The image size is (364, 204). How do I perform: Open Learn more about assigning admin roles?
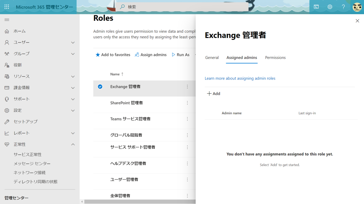(240, 78)
